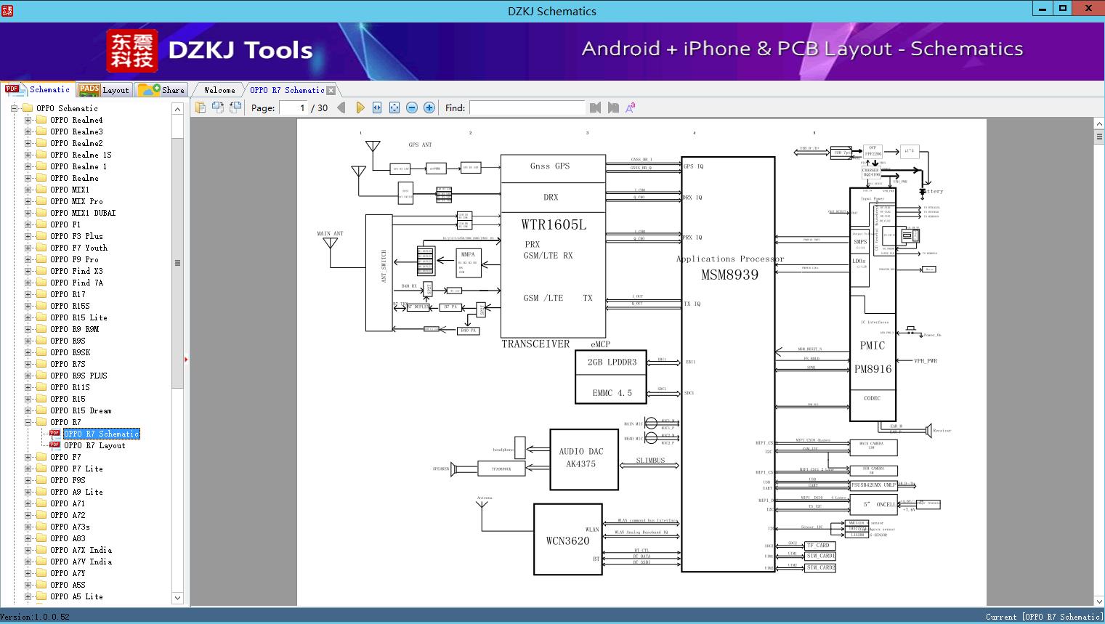Click the tree panel vertical scrollbar thumb
The width and height of the screenshot is (1105, 624).
click(x=177, y=263)
